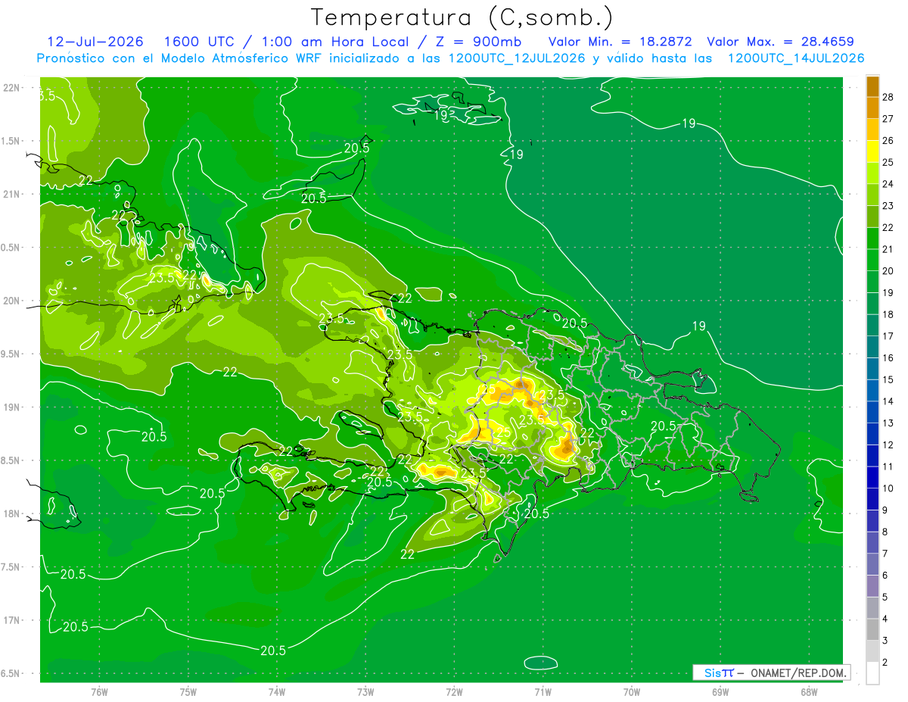Click the white color bar segment below 2
This screenshot has height=702, width=908.
872,673
